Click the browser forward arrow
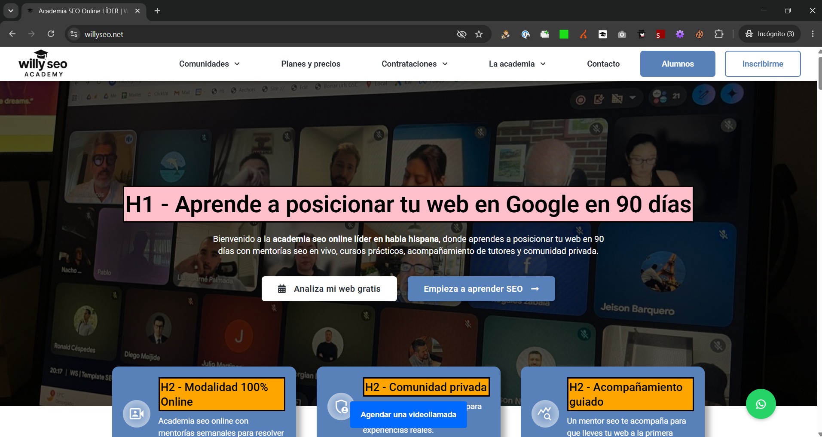 click(31, 34)
